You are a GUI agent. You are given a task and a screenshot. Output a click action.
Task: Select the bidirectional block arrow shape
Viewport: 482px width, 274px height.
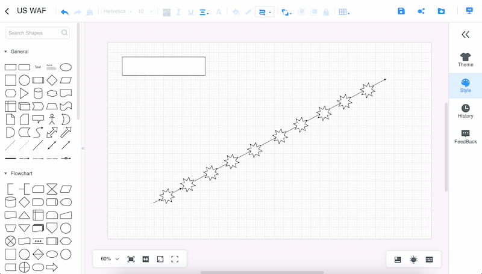(52, 132)
